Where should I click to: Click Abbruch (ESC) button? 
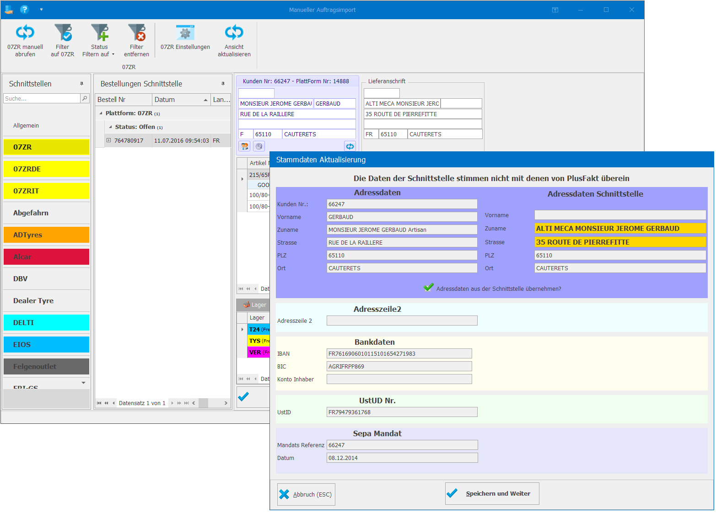306,494
